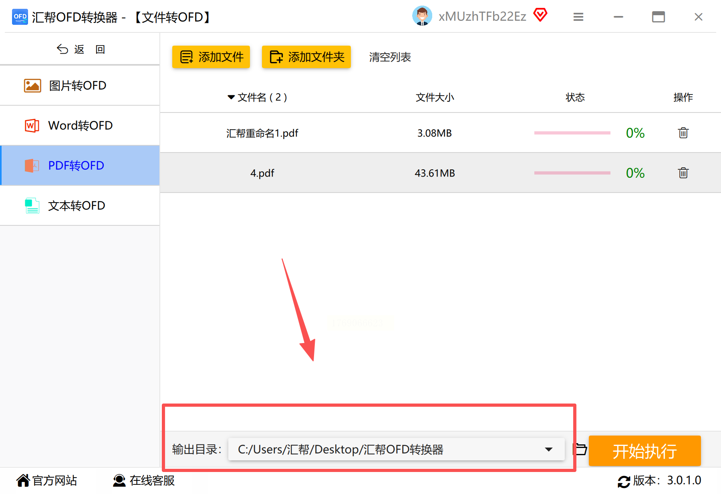Click the 43.61MB size cell
Screen dimensions: 721x494
click(x=435, y=173)
